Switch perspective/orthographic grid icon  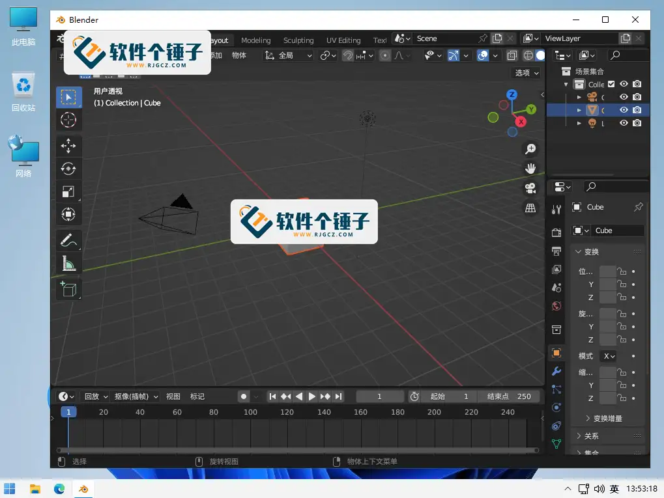click(x=530, y=208)
